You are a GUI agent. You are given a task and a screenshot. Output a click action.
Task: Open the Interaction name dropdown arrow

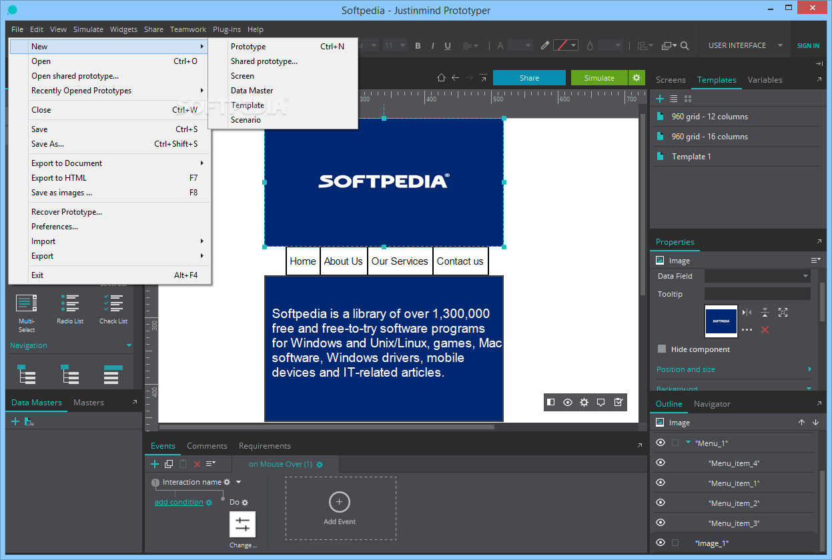click(x=238, y=482)
